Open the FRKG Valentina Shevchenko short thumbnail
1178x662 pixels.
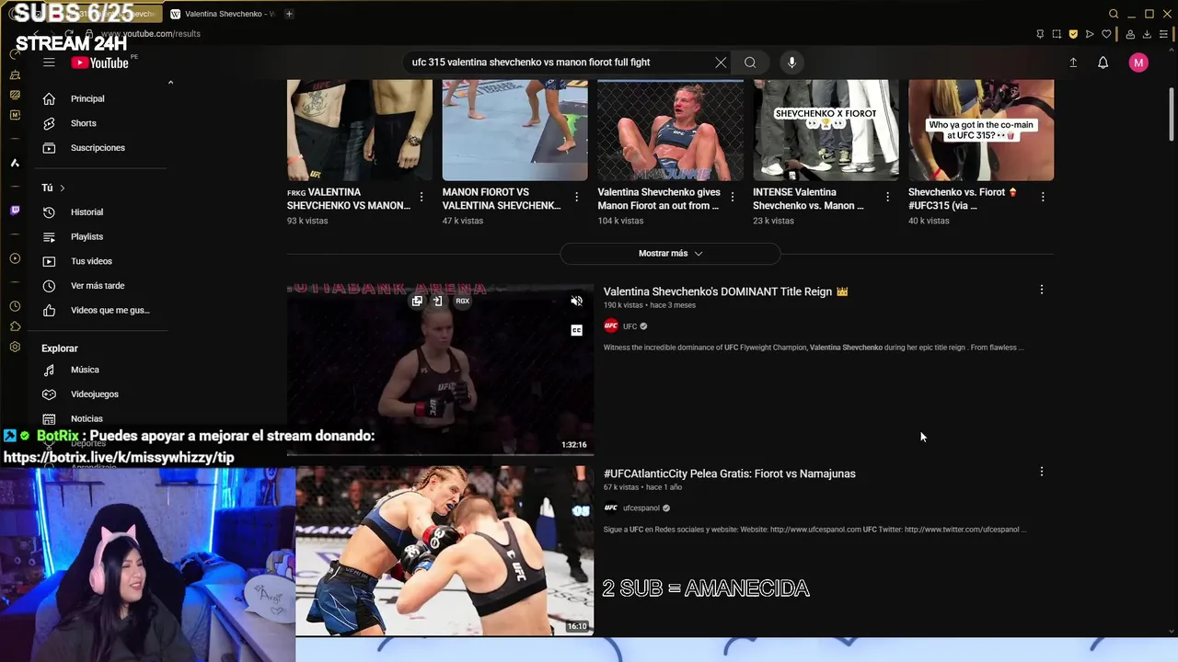(x=360, y=130)
